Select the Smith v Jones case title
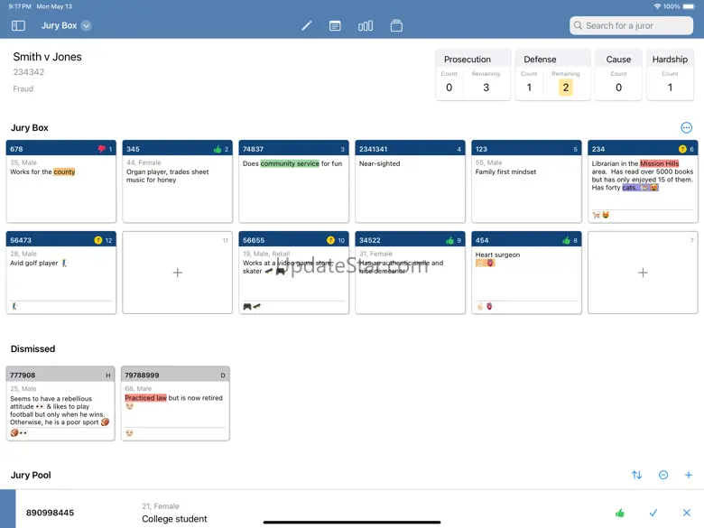Image resolution: width=704 pixels, height=528 pixels. click(x=47, y=57)
